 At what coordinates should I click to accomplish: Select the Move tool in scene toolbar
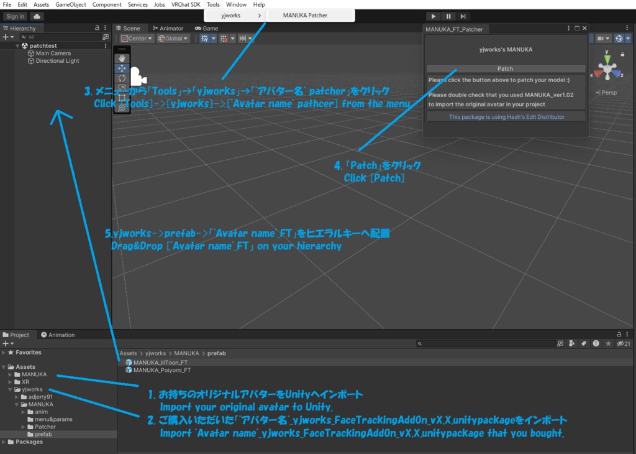point(122,68)
